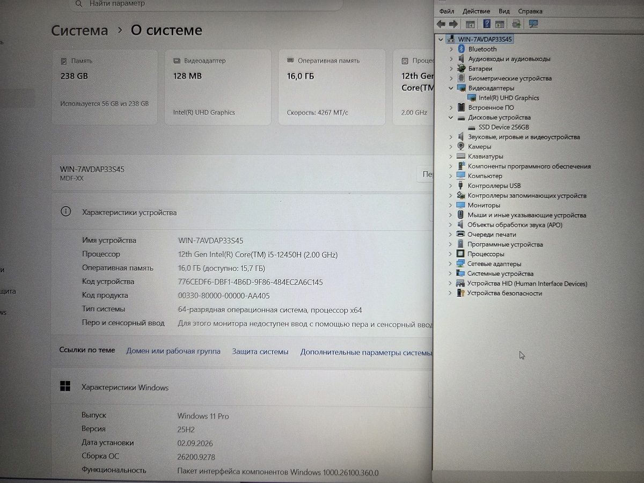Click the Характеристики Windows section header
This screenshot has height=483, width=644.
(x=125, y=387)
